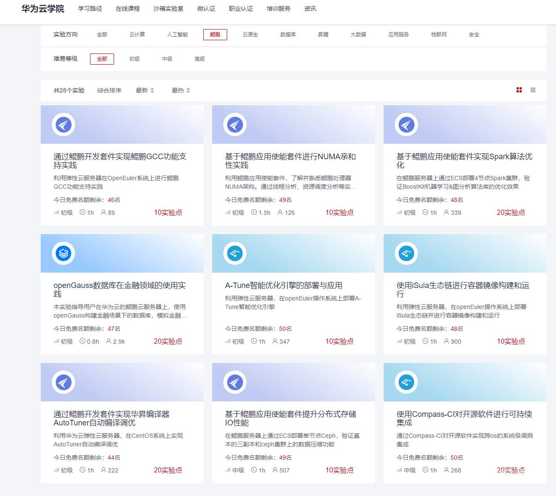The width and height of the screenshot is (556, 496).
Task: Select 全部 difficulty level
Action: coord(102,59)
